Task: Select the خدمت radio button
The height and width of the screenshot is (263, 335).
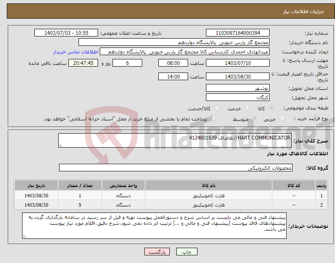Action: [x=247, y=108]
